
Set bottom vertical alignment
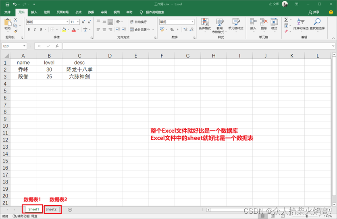pyautogui.click(x=110, y=22)
